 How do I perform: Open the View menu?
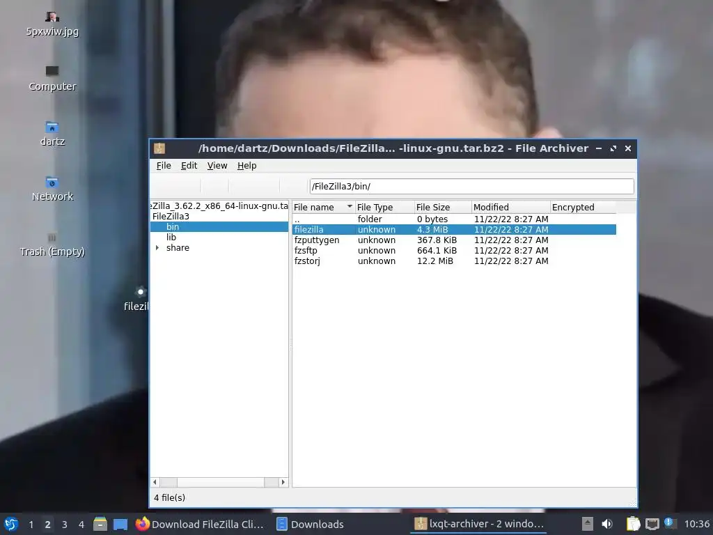coord(217,166)
